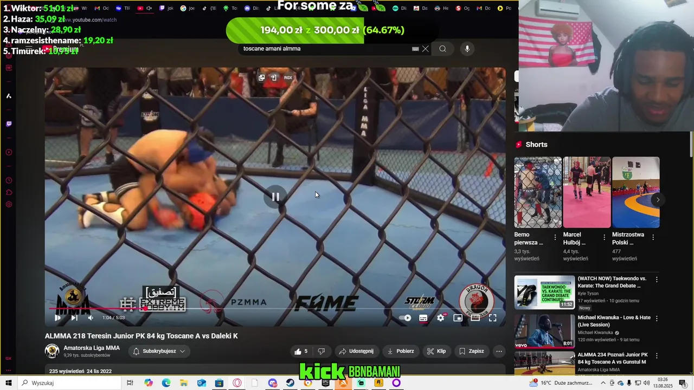Click the Udostępnij share button

356,351
